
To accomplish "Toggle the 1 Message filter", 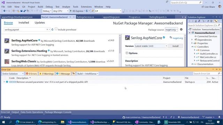I will click(x=63, y=74).
